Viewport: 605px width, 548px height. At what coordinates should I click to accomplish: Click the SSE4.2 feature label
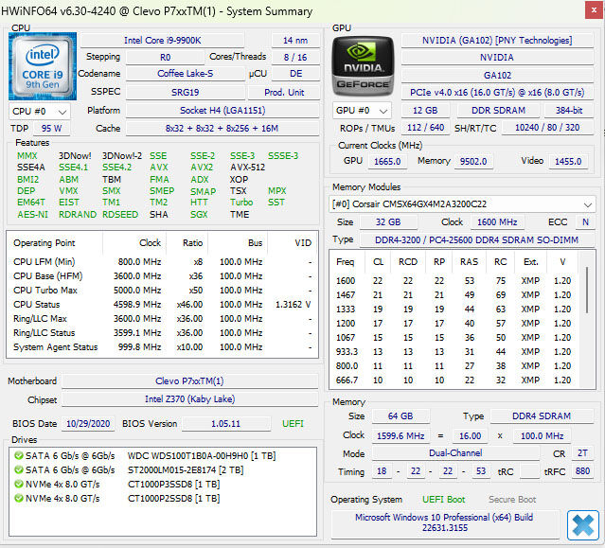click(116, 168)
